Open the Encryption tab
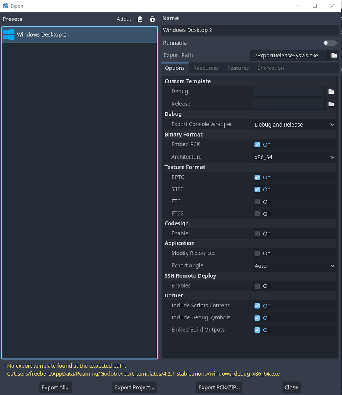Image resolution: width=342 pixels, height=395 pixels. (x=270, y=68)
